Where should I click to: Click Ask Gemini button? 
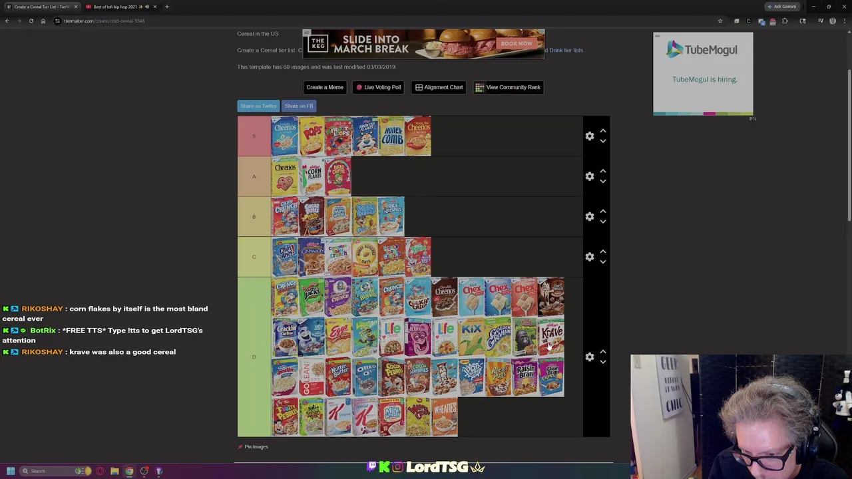tap(781, 7)
